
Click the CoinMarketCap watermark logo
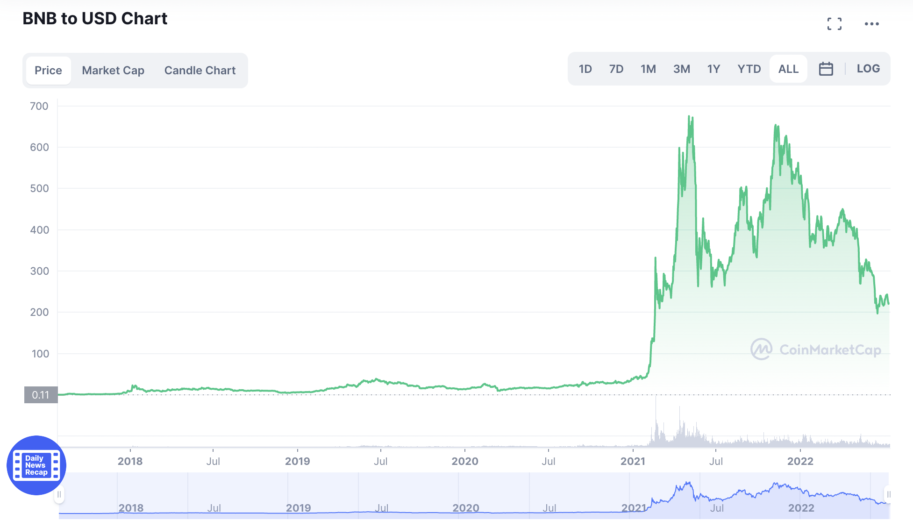pyautogui.click(x=816, y=350)
